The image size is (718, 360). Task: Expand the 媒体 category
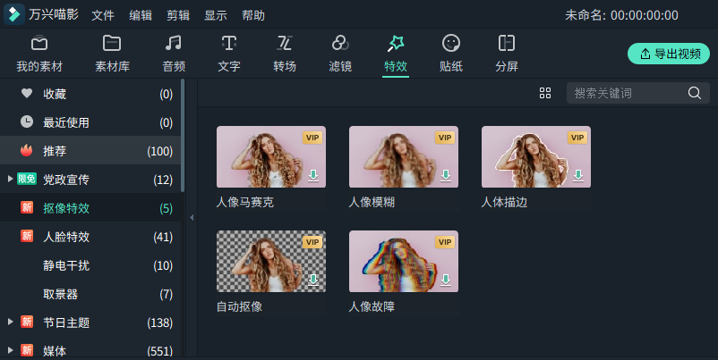click(x=11, y=350)
